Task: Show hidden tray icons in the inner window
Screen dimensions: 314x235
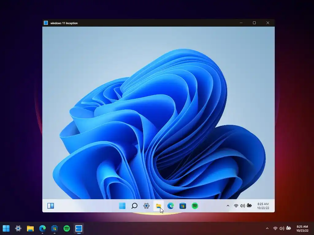Action: pos(228,206)
